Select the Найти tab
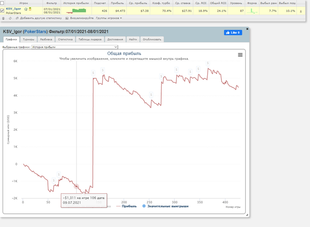The width and height of the screenshot is (310, 227). coord(133,39)
